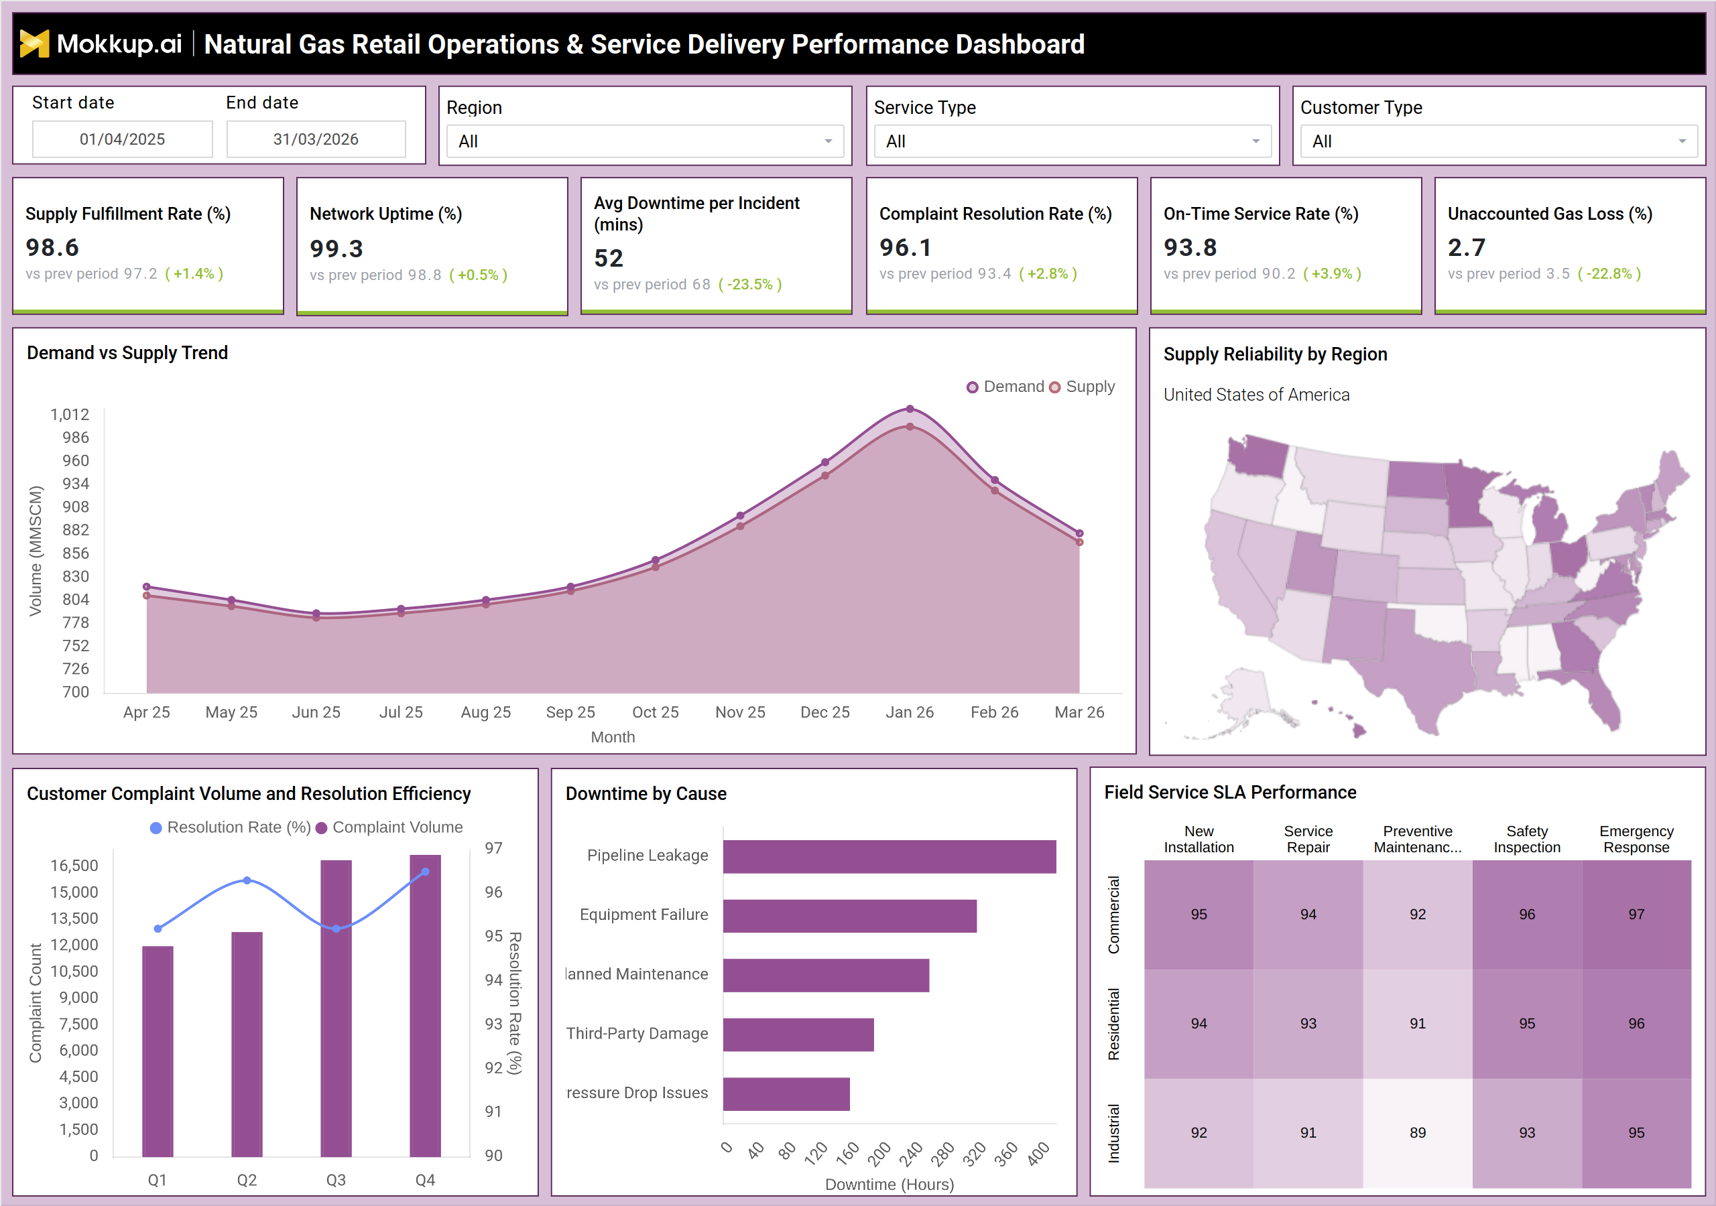
Task: Click the Planned Maintenance bar
Action: [x=826, y=975]
